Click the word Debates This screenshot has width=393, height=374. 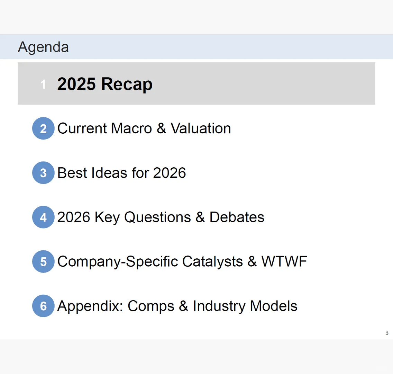click(237, 217)
